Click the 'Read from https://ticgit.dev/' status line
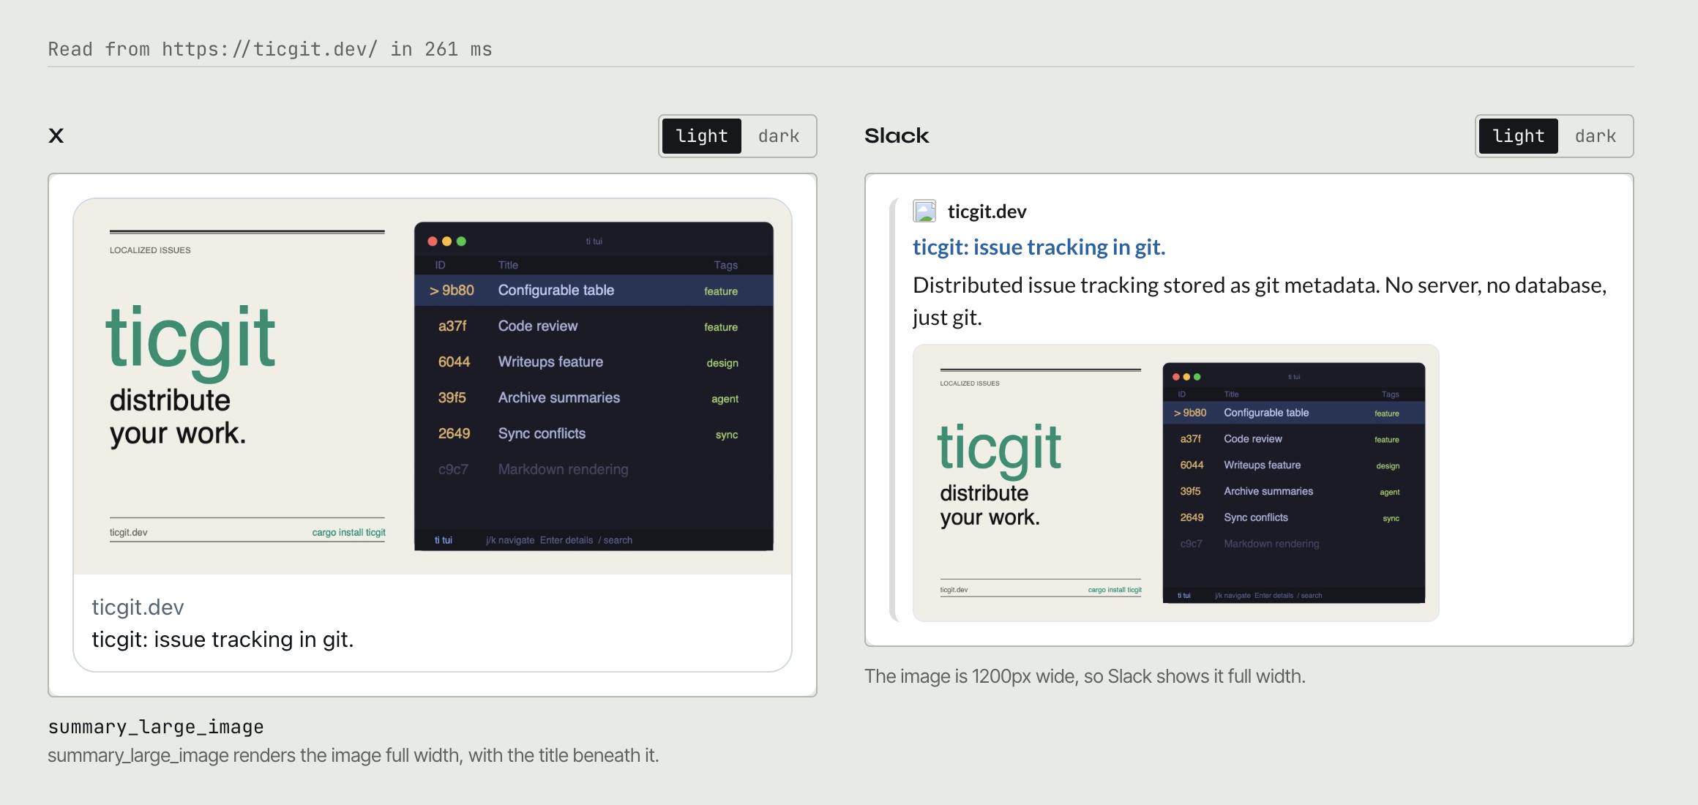1698x805 pixels. coord(270,49)
